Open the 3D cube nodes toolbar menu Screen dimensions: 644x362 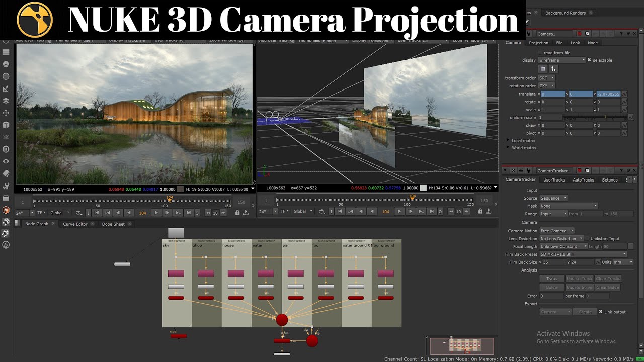coord(6,125)
